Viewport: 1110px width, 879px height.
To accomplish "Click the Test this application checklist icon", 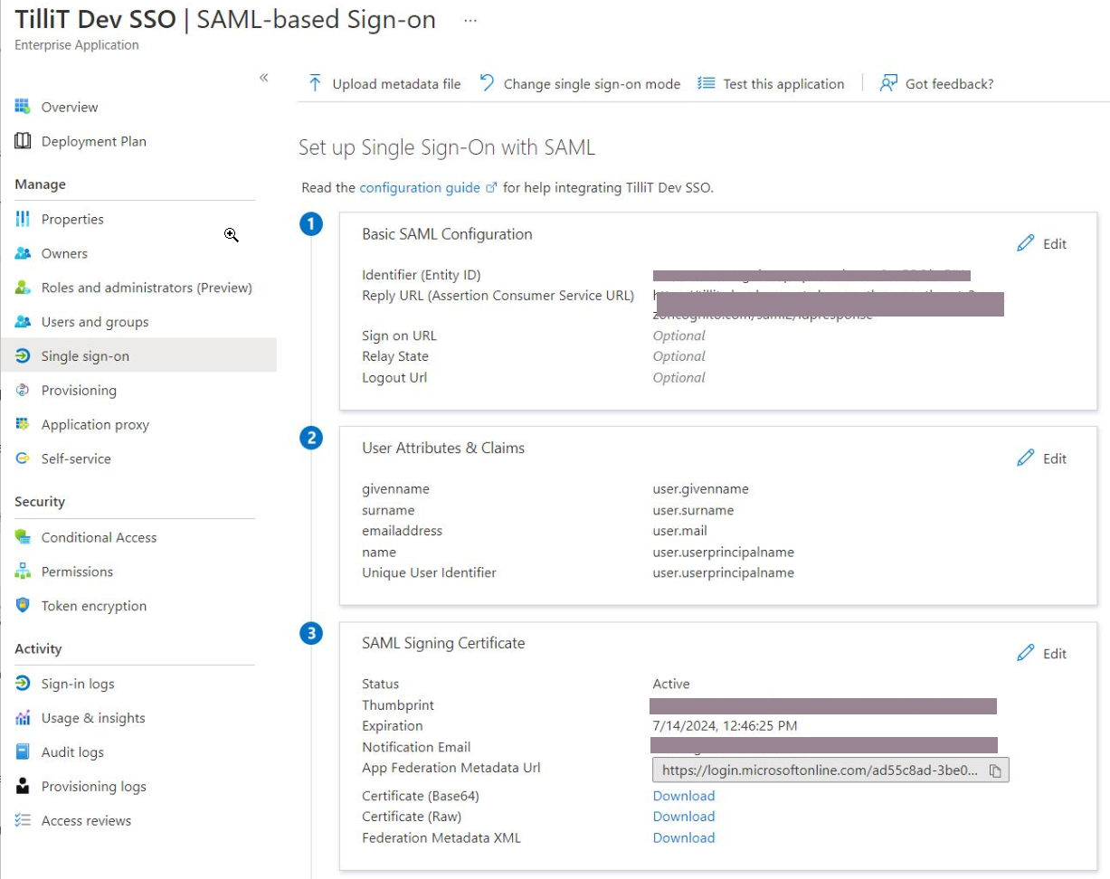I will coord(707,84).
